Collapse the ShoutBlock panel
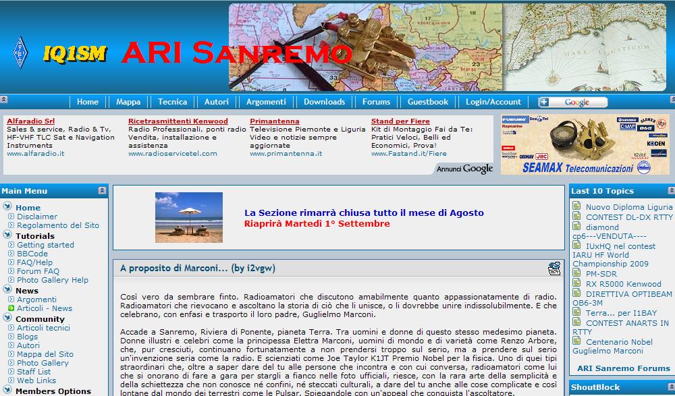The height and width of the screenshot is (396, 675). [671, 387]
